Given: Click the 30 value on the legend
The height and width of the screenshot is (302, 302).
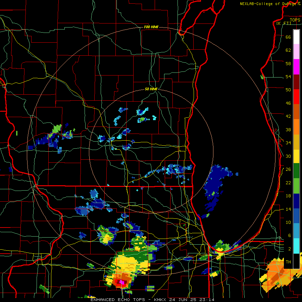Looking at the screenshot, I should (x=288, y=156).
